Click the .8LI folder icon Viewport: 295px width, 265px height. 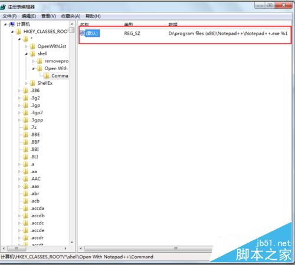coord(25,157)
